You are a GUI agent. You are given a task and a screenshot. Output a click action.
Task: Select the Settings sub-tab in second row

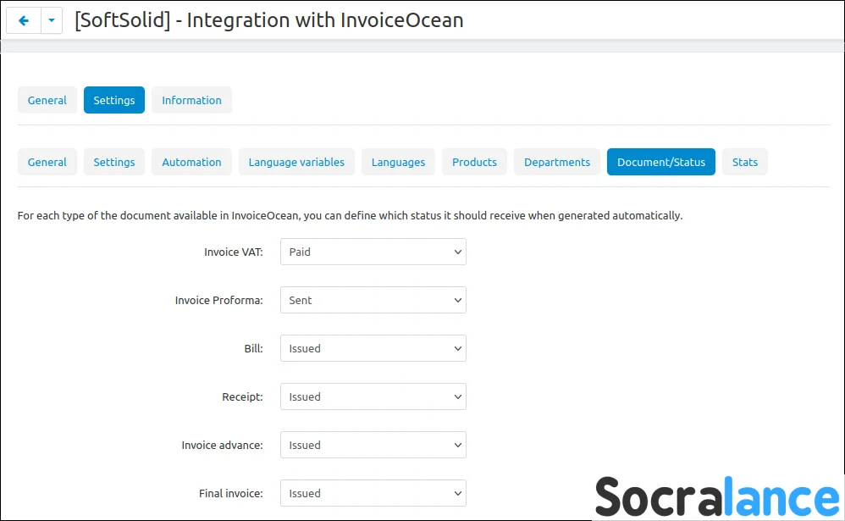coord(114,163)
